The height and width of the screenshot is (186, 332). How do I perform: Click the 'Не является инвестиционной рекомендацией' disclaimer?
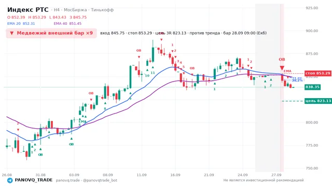(264, 180)
